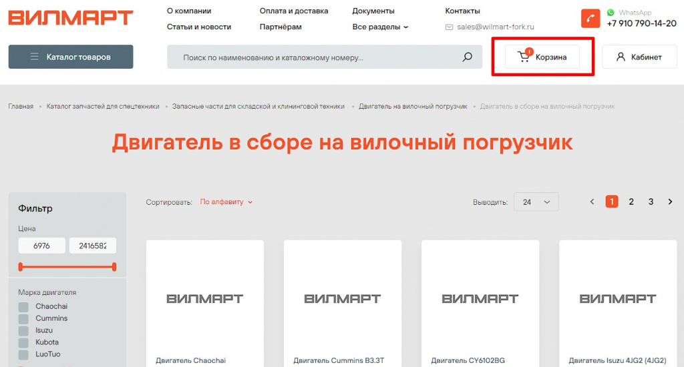This screenshot has width=684, height=367.
Task: Click the left price slider handle
Action: [21, 267]
